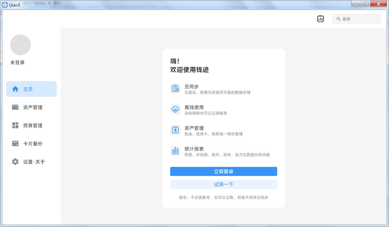Click the home house icon in the sidebar
The height and width of the screenshot is (227, 389).
(15, 89)
